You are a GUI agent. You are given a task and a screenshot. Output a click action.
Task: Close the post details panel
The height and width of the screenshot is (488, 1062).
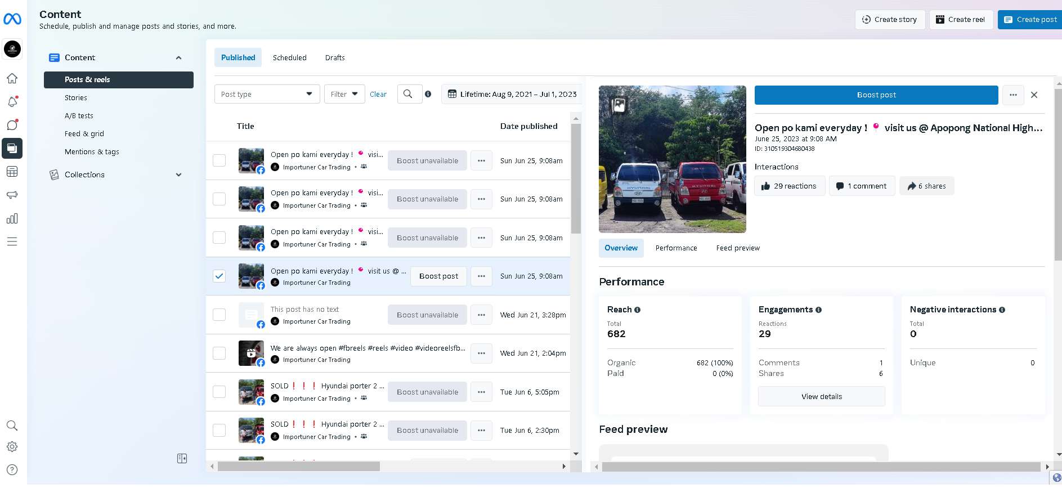point(1034,95)
